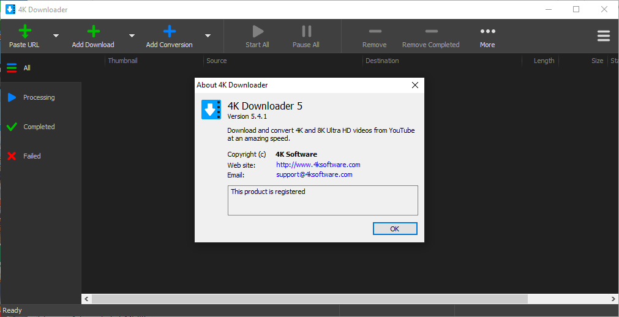
Task: Click the support@4ksoftware.com email link
Action: pos(314,174)
